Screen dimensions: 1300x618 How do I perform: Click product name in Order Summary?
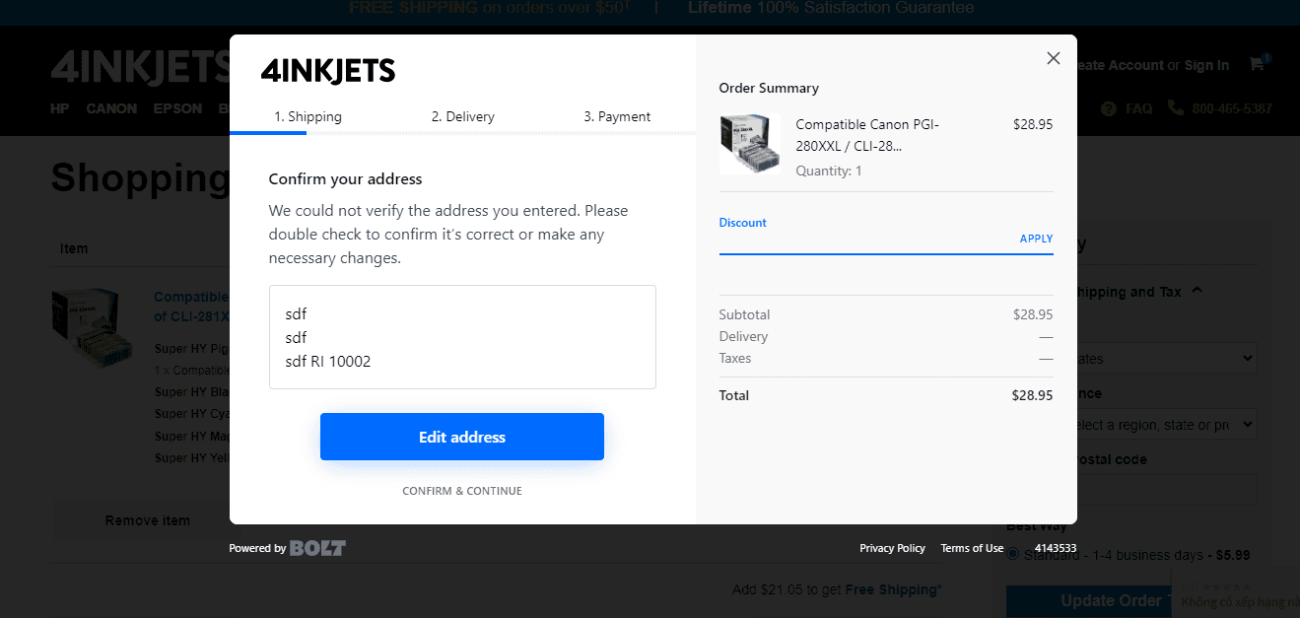click(867, 135)
